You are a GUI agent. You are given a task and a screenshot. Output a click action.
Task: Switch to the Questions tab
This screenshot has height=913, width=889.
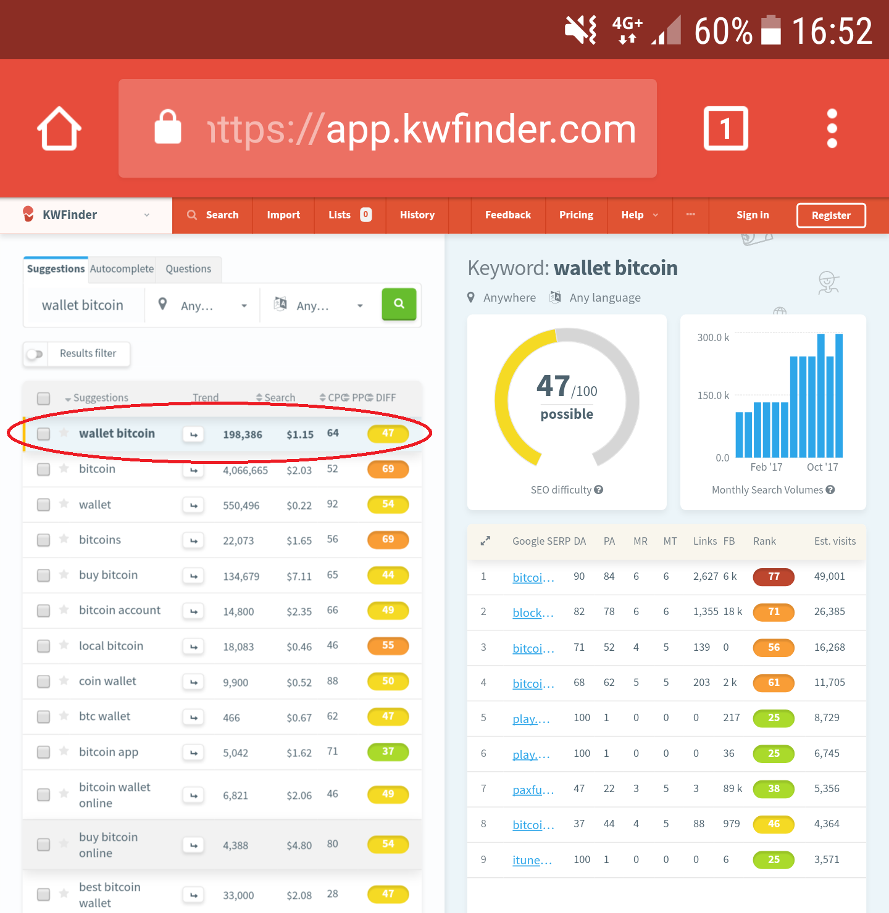point(188,269)
